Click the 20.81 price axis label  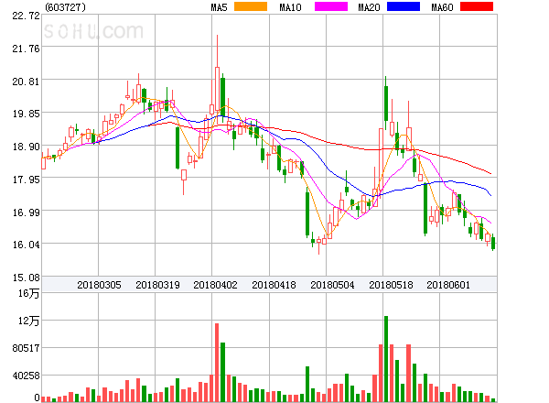pos(26,82)
